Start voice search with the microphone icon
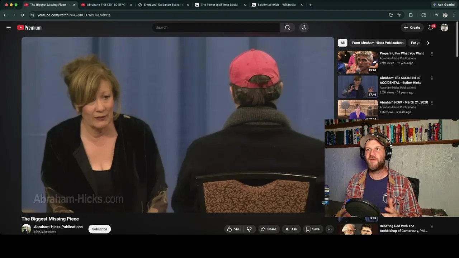Image resolution: width=459 pixels, height=258 pixels. (304, 28)
